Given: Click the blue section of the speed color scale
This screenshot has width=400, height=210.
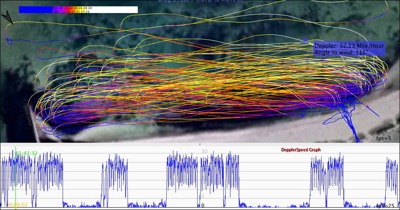Looking at the screenshot, I should (x=35, y=10).
